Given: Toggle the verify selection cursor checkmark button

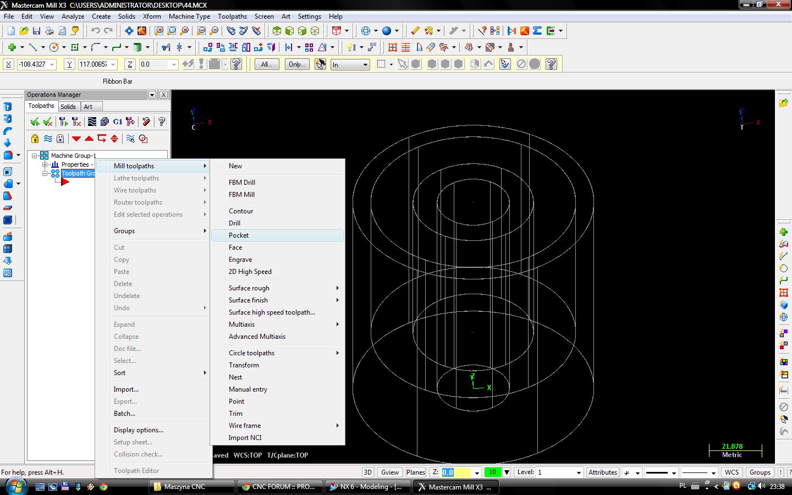Looking at the screenshot, I should 505,64.
